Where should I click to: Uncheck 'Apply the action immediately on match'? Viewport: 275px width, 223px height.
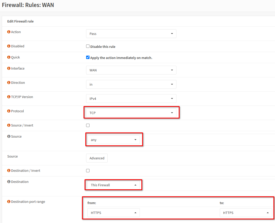pyautogui.click(x=88, y=57)
